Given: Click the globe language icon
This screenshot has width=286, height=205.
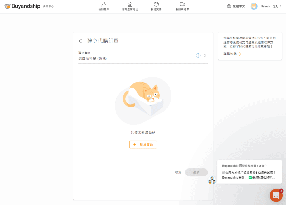Looking at the screenshot, I should click(x=228, y=6).
